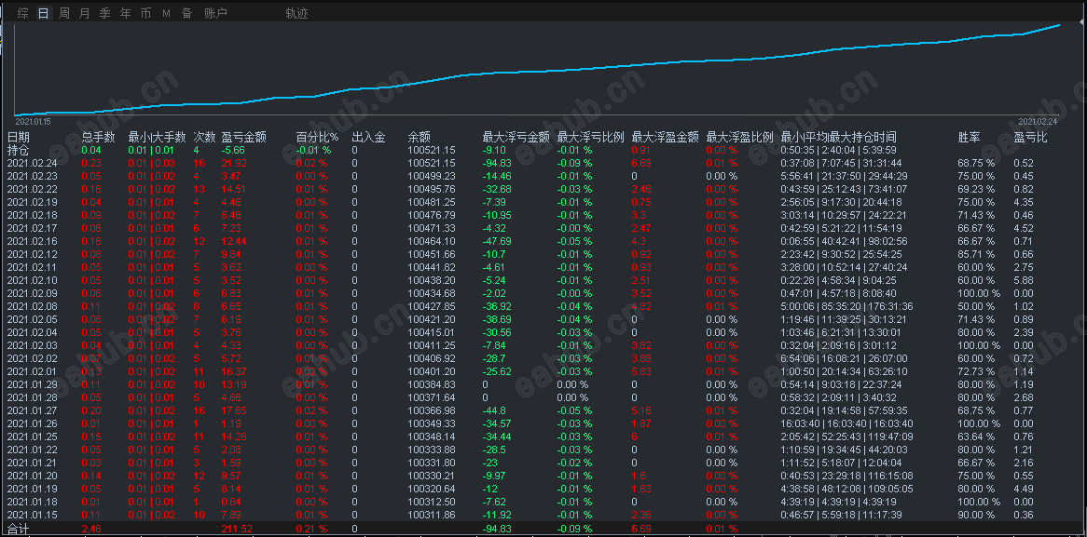
Task: Click the 最大浮盈比例 column header
Action: pyautogui.click(x=739, y=137)
